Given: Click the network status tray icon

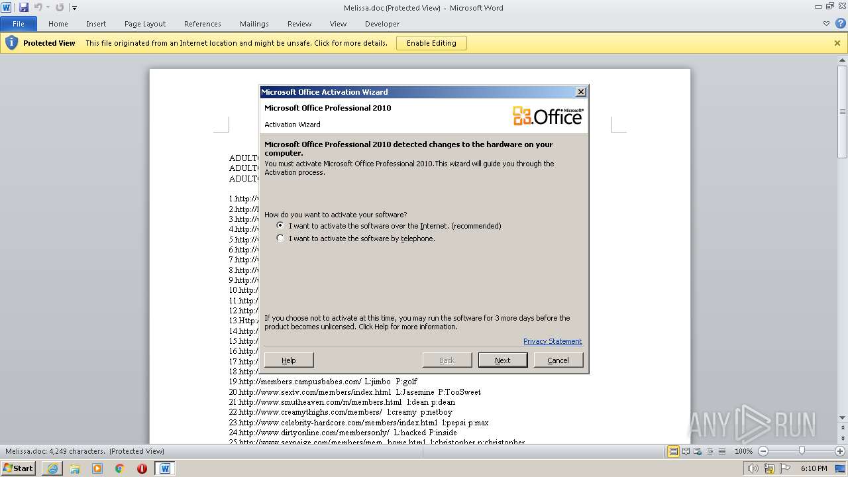Looking at the screenshot, I should click(770, 468).
